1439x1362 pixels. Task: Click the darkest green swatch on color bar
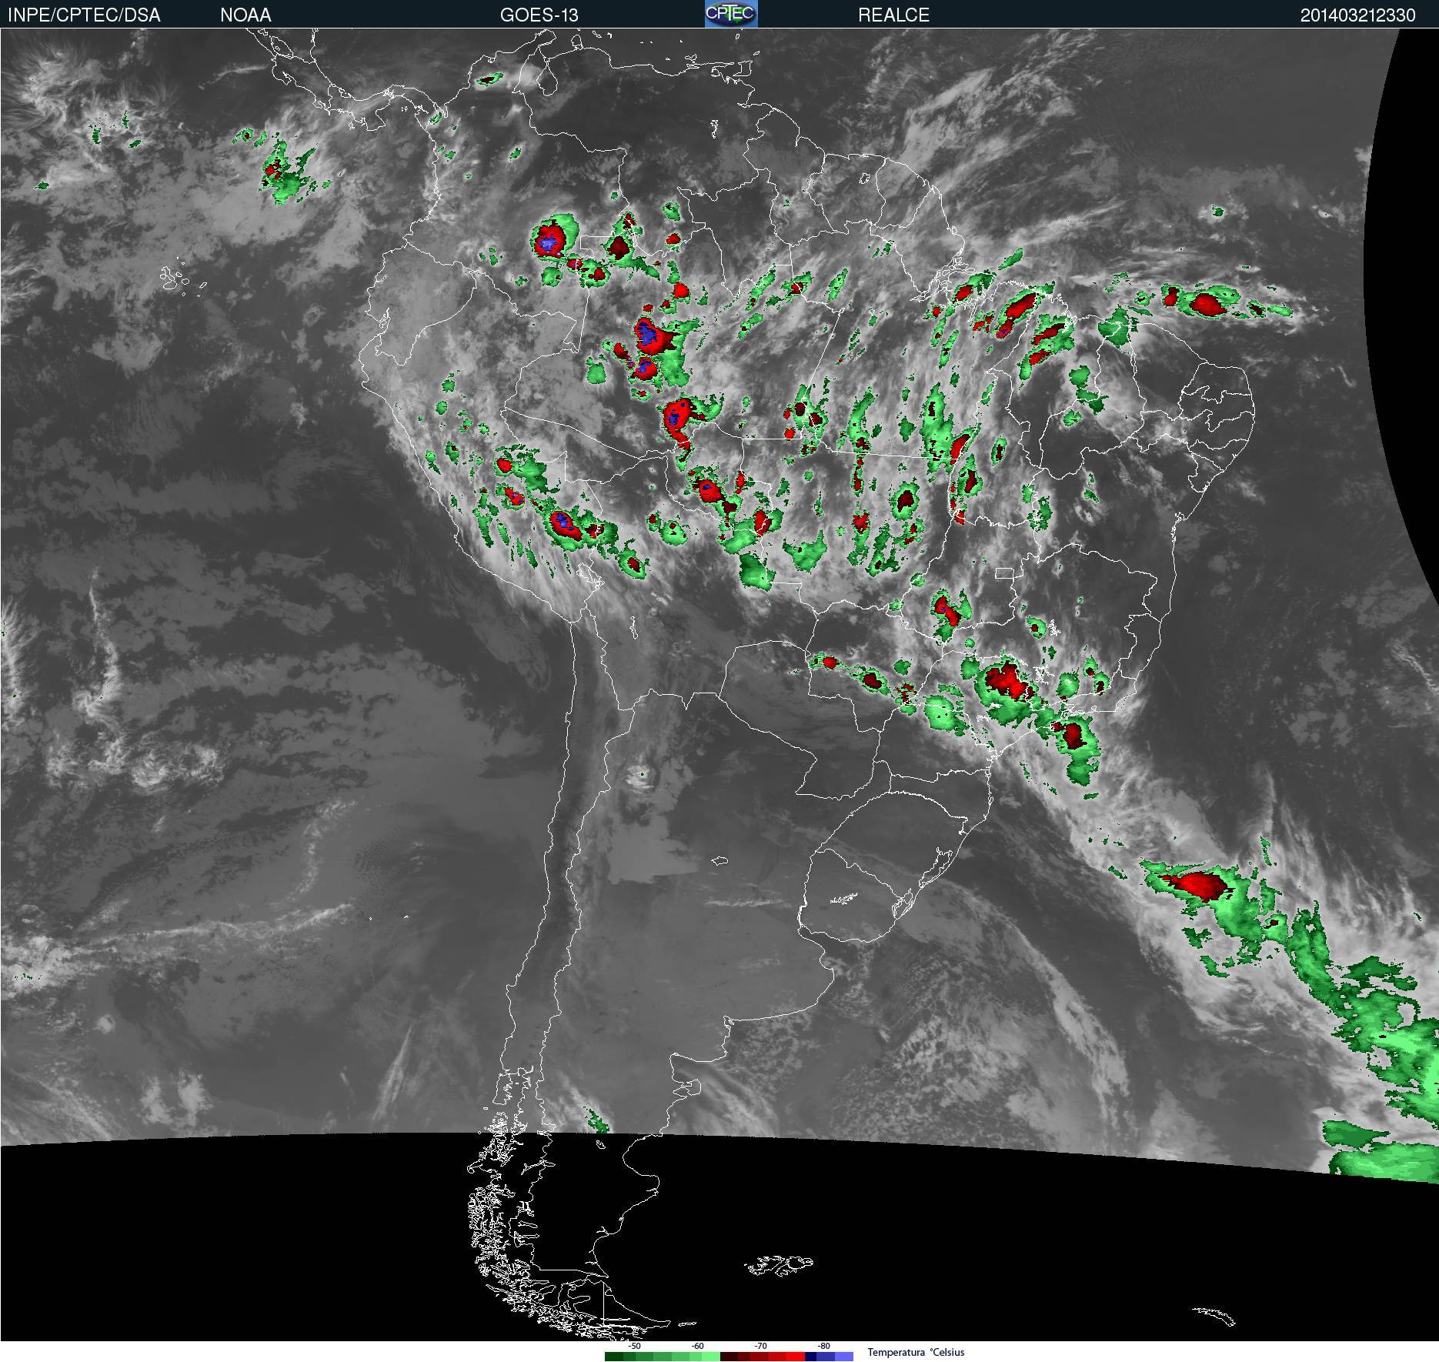pos(614,1357)
